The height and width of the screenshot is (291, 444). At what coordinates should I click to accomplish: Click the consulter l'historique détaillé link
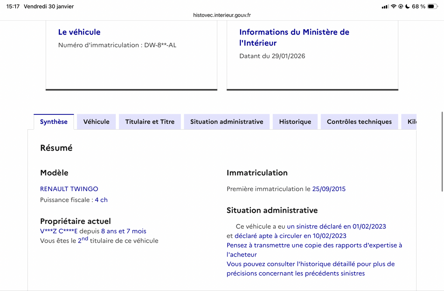(x=310, y=264)
